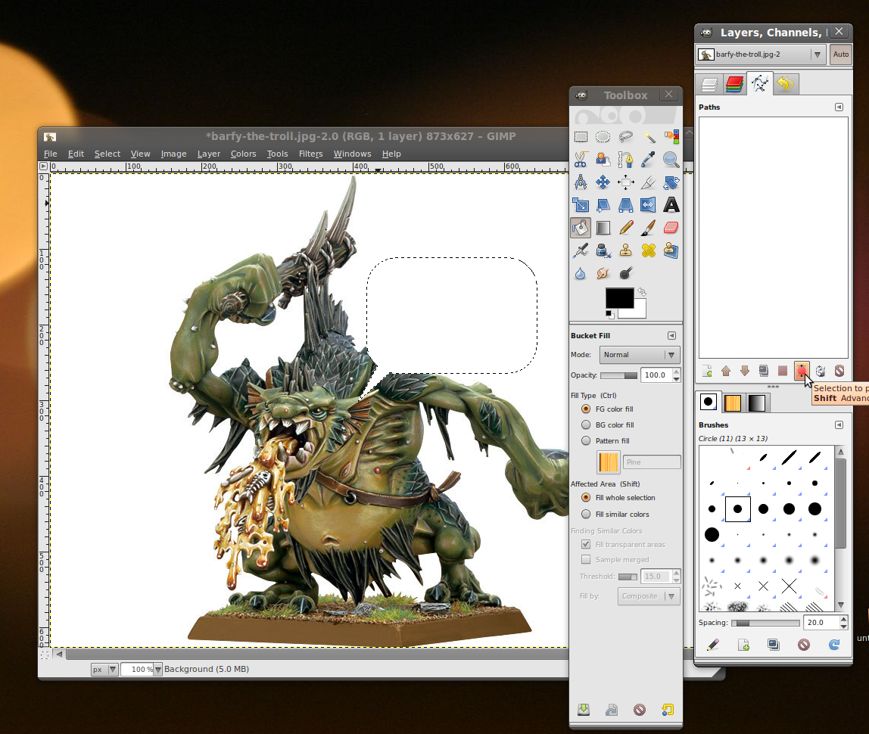Click the Pine pattern preview swatch
The height and width of the screenshot is (734, 869).
coord(608,462)
